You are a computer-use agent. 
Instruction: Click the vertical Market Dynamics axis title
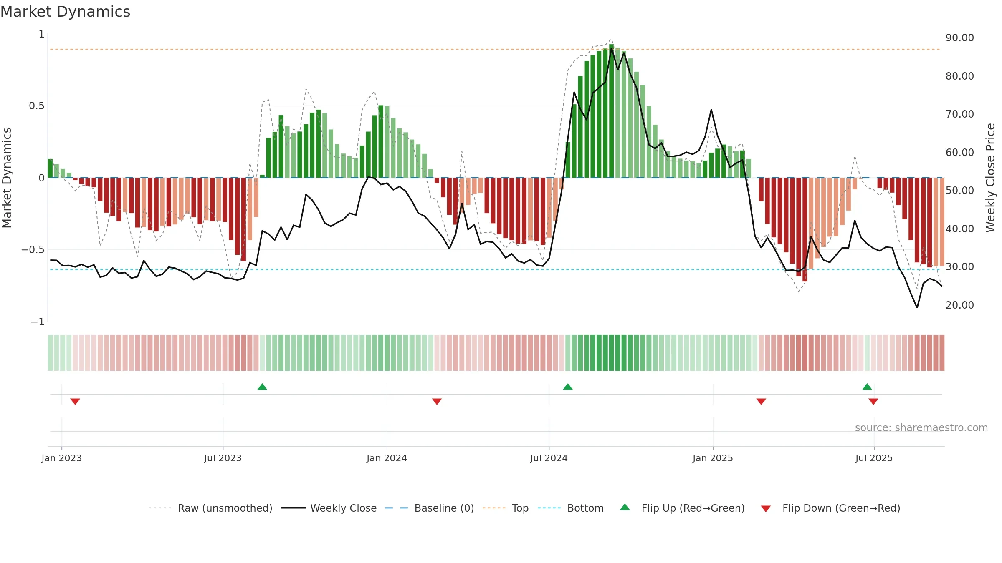click(x=7, y=178)
